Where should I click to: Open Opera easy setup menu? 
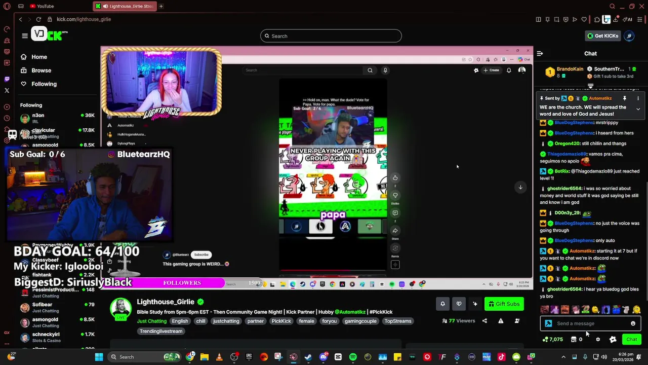[640, 19]
